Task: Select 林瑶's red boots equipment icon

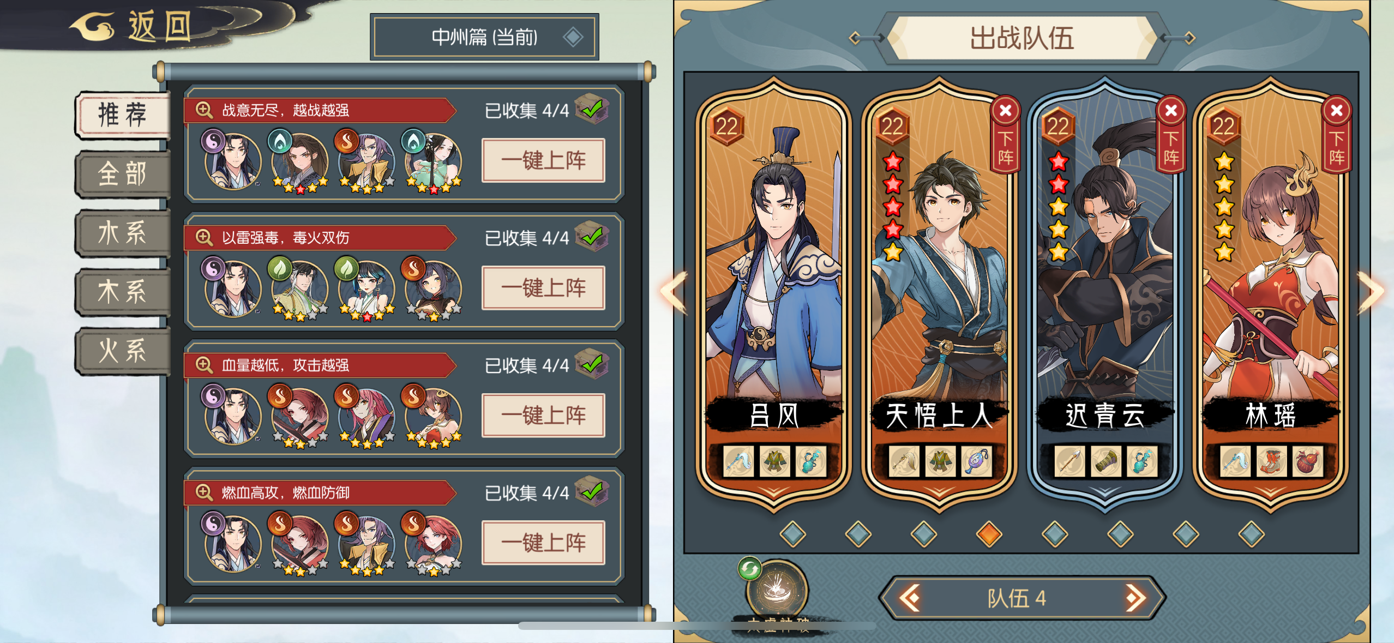Action: (1271, 461)
